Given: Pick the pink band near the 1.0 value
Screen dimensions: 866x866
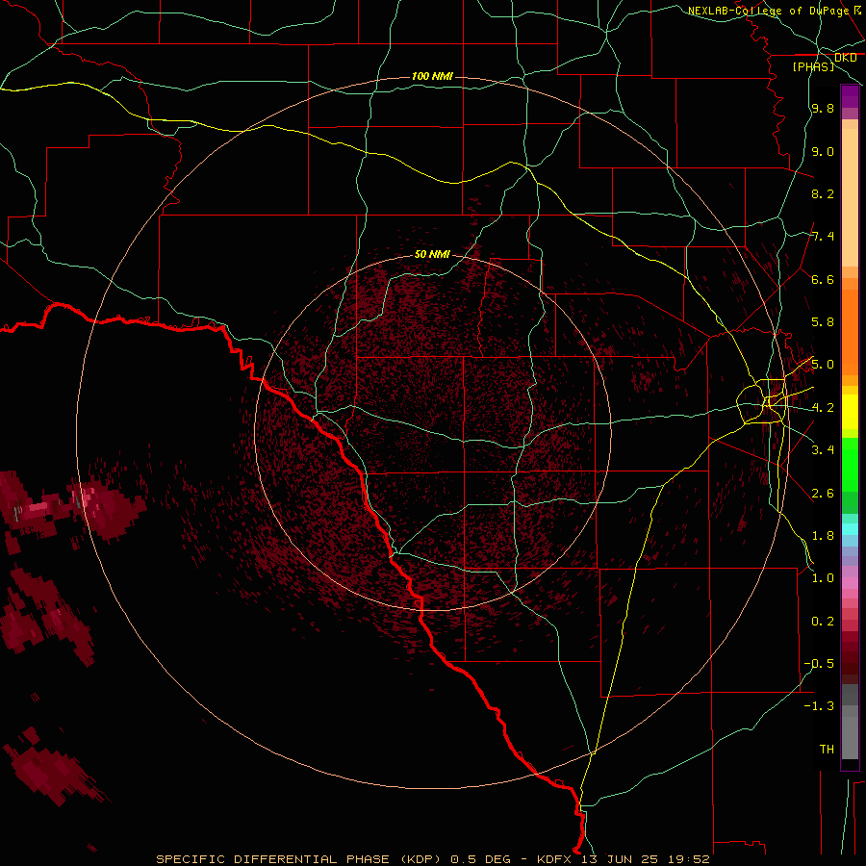Looking at the screenshot, I should [x=850, y=583].
